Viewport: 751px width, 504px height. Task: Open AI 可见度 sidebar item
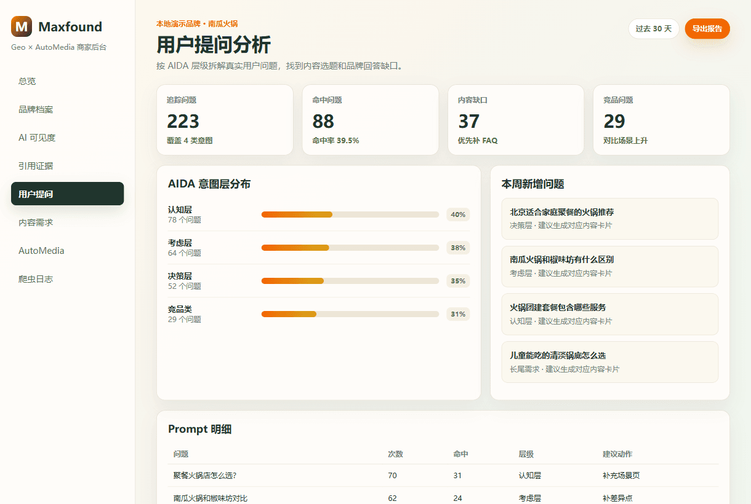click(x=67, y=138)
